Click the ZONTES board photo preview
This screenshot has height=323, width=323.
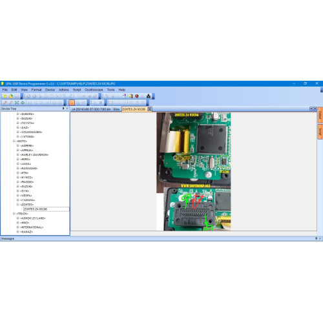coord(194,171)
